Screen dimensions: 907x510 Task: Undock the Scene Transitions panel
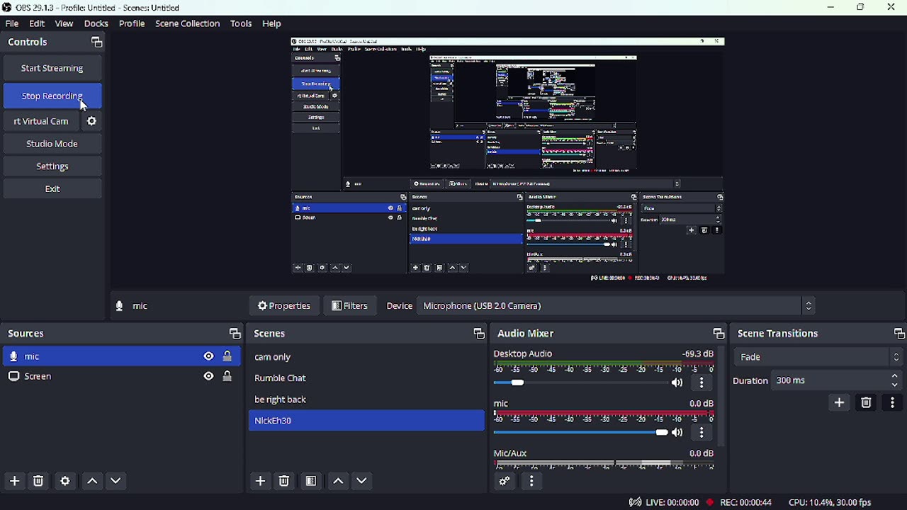click(x=898, y=334)
